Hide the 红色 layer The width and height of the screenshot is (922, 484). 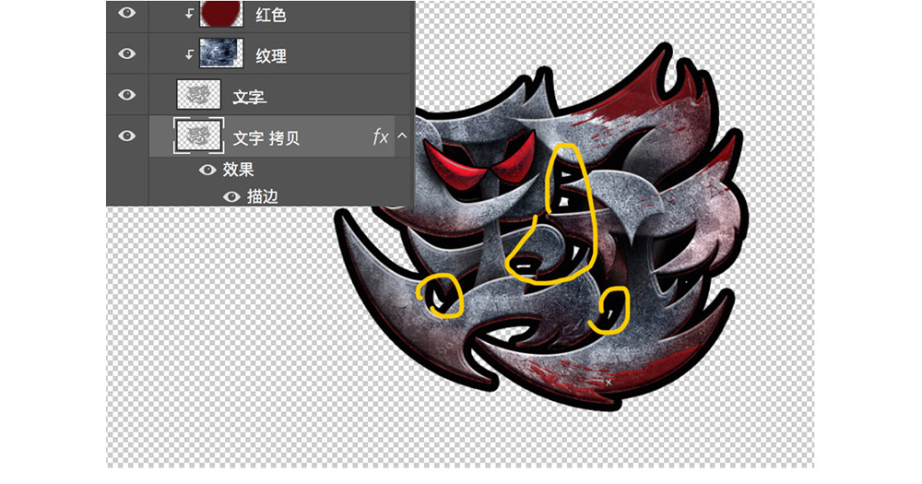(126, 12)
